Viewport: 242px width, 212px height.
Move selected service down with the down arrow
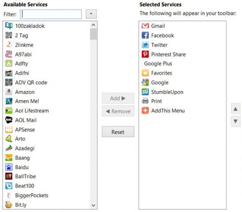point(236,121)
